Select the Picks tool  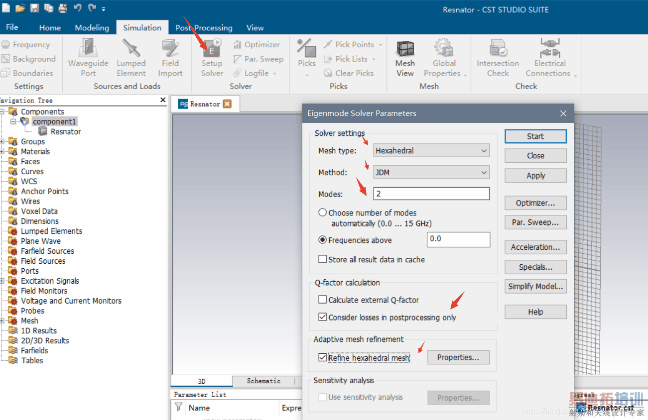click(307, 58)
